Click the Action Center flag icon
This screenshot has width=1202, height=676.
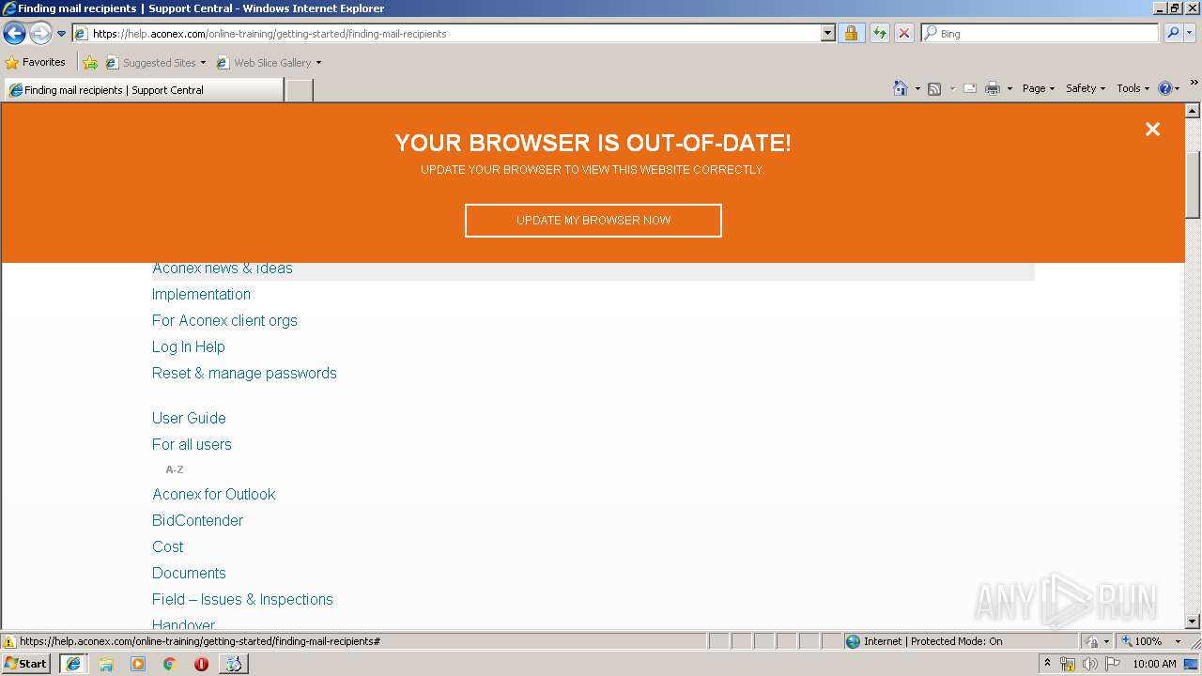click(x=1113, y=664)
